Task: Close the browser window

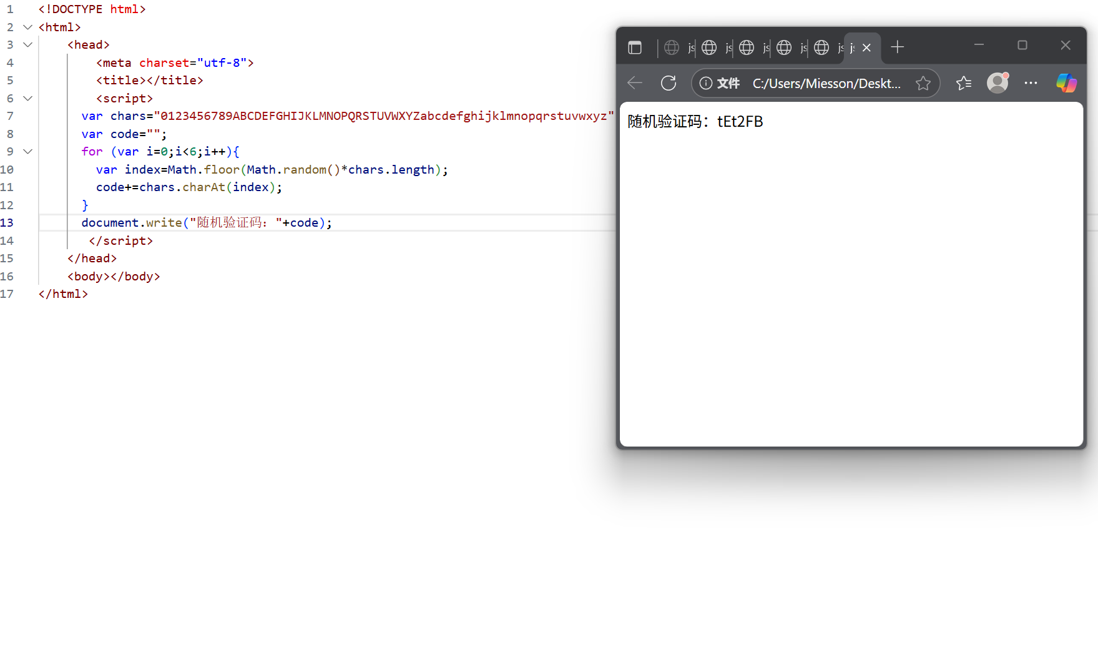Action: (1066, 45)
